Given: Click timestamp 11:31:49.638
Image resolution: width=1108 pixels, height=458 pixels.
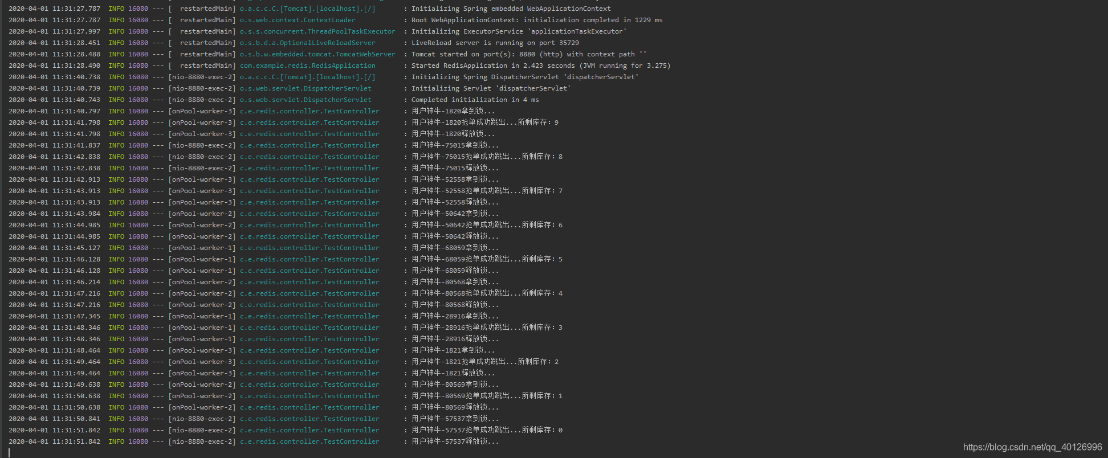Looking at the screenshot, I should (x=76, y=385).
